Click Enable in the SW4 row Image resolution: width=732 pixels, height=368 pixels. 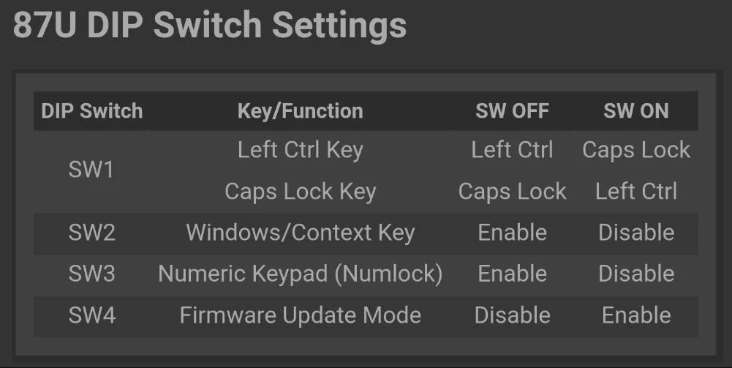pos(636,315)
